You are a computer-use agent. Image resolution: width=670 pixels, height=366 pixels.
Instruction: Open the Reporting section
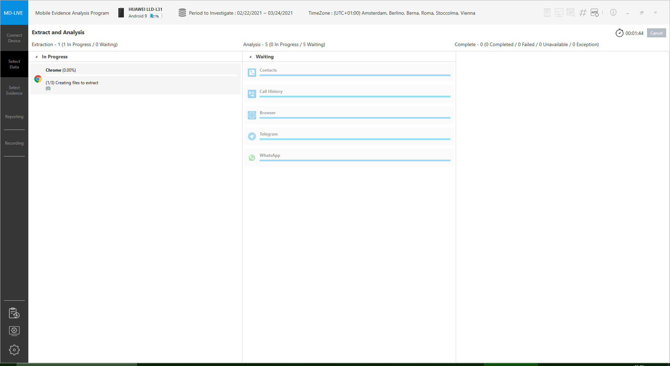[x=14, y=117]
